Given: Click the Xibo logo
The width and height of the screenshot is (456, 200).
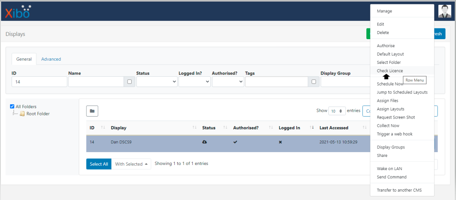Looking at the screenshot, I should (18, 12).
